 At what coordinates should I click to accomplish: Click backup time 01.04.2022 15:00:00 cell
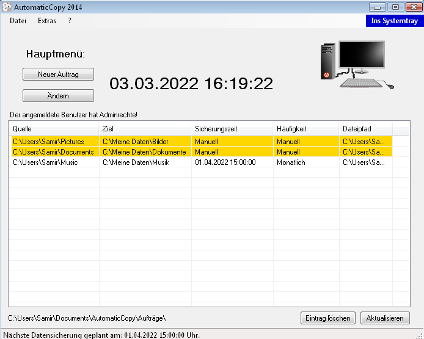coord(232,162)
